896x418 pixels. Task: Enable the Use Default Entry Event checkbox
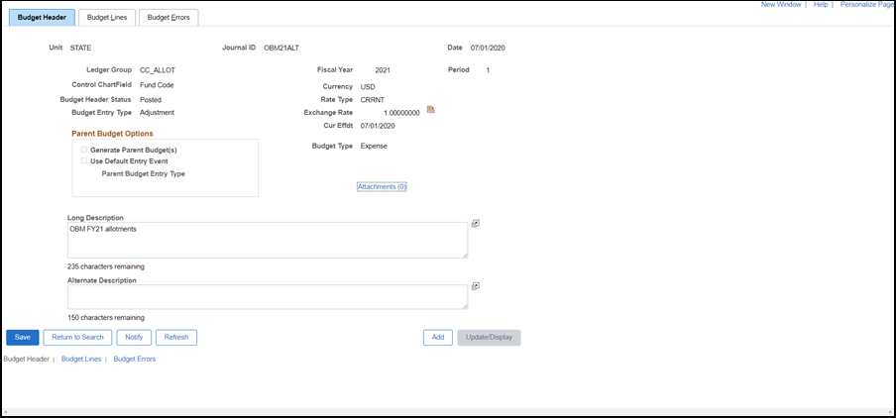point(83,160)
